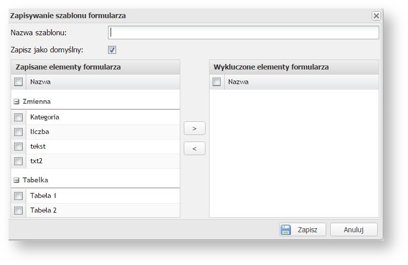The width and height of the screenshot is (408, 265).
Task: Collapse the Zmienna group
Action: pos(16,101)
